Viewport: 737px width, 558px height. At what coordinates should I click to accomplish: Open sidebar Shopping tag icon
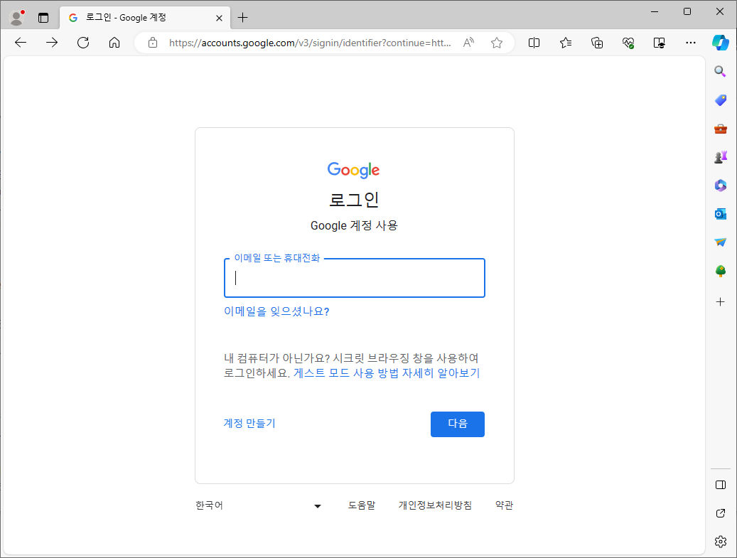[x=720, y=100]
